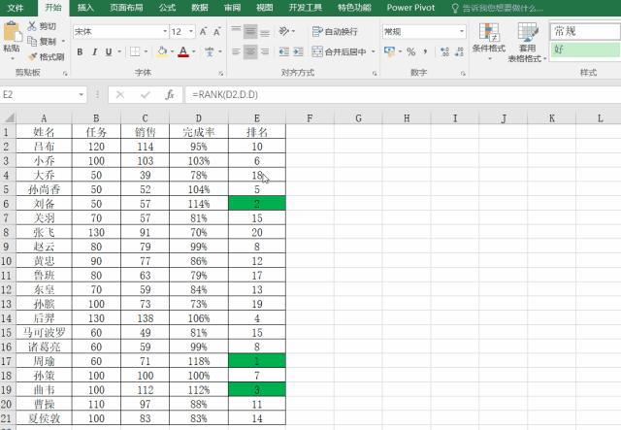Select the Format Painter brush
The width and height of the screenshot is (621, 430).
(x=32, y=56)
